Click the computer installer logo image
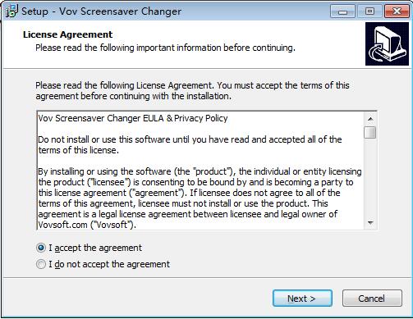 point(387,44)
